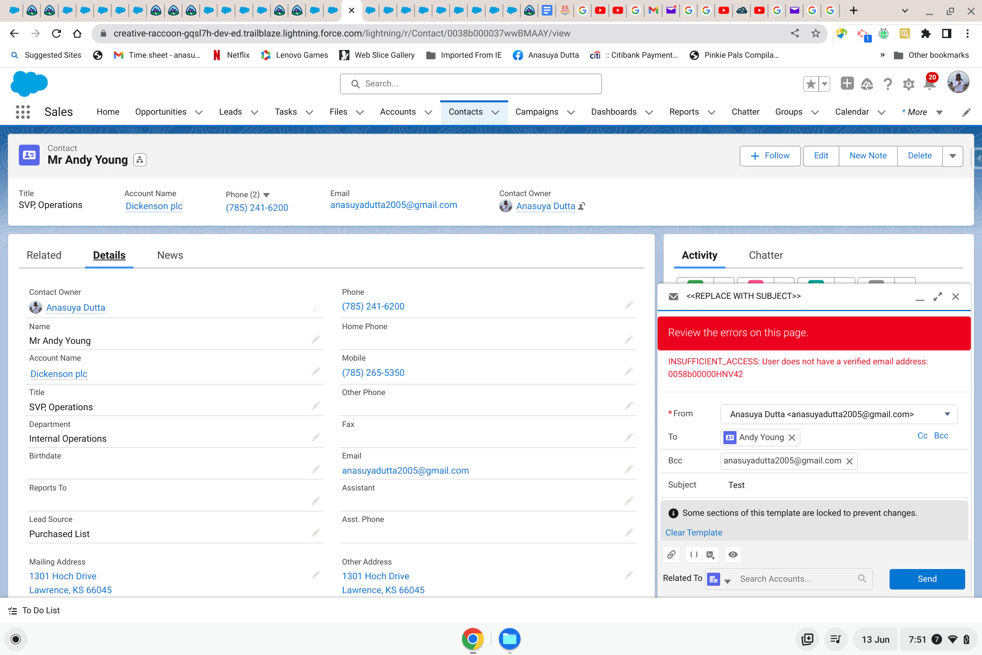Select the Details tab
Image resolution: width=982 pixels, height=655 pixels.
tap(109, 255)
